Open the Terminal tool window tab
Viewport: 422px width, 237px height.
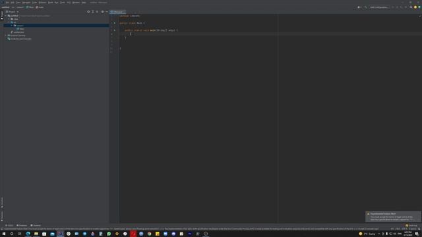[36, 225]
